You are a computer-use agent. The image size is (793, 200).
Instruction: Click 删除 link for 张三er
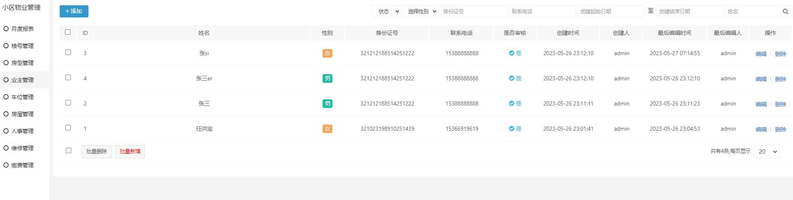pos(780,79)
